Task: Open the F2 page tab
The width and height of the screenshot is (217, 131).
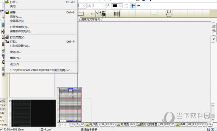Action: [82, 124]
